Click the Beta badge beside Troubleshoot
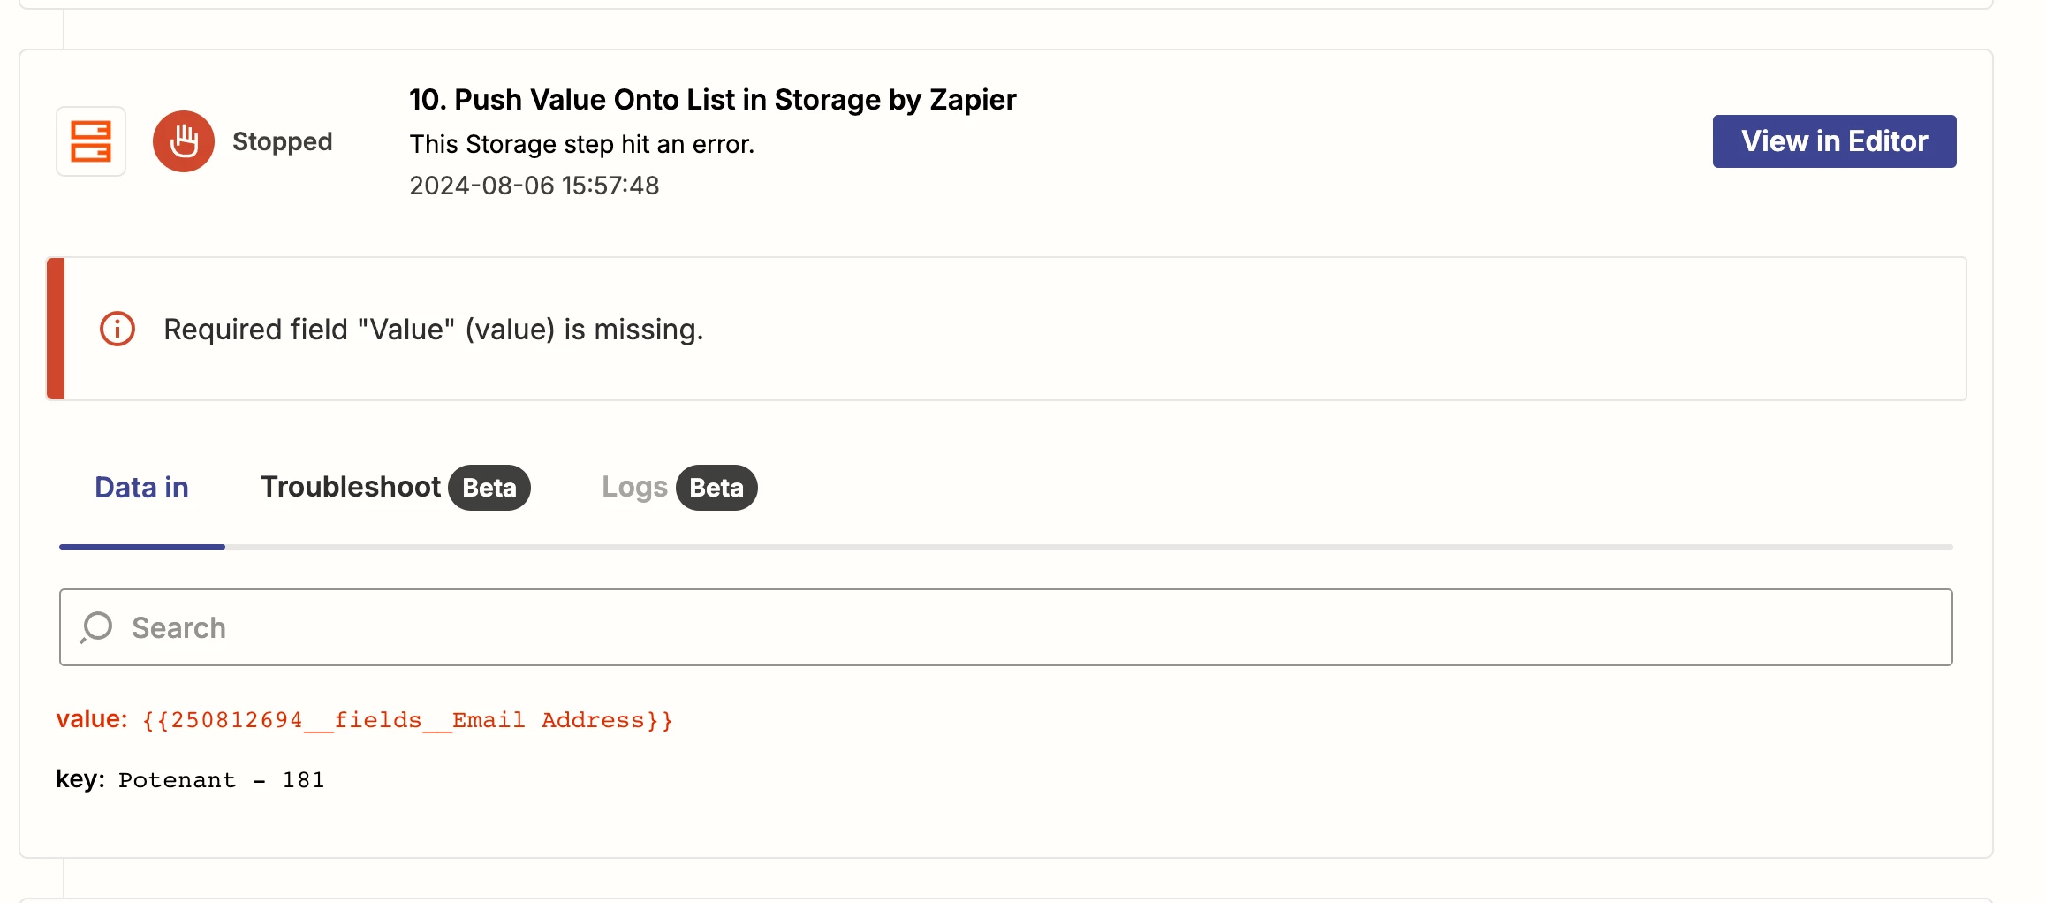 [x=489, y=488]
